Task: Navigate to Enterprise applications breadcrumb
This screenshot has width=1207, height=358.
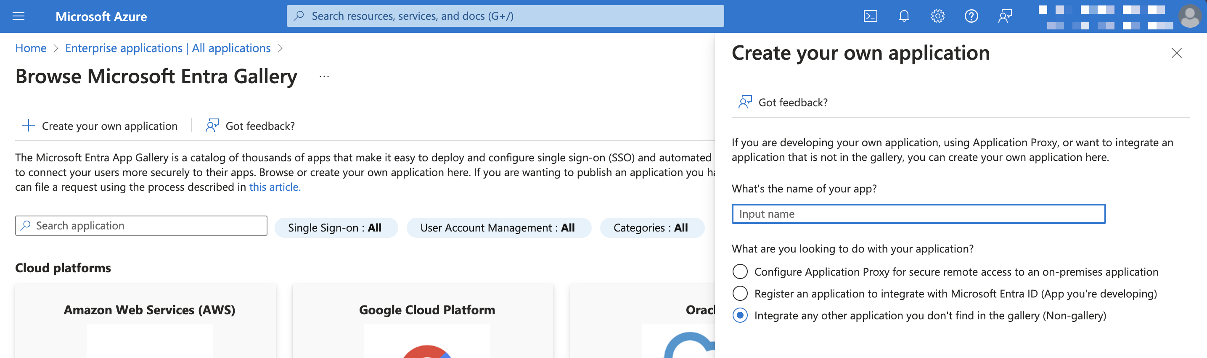Action: pos(168,48)
